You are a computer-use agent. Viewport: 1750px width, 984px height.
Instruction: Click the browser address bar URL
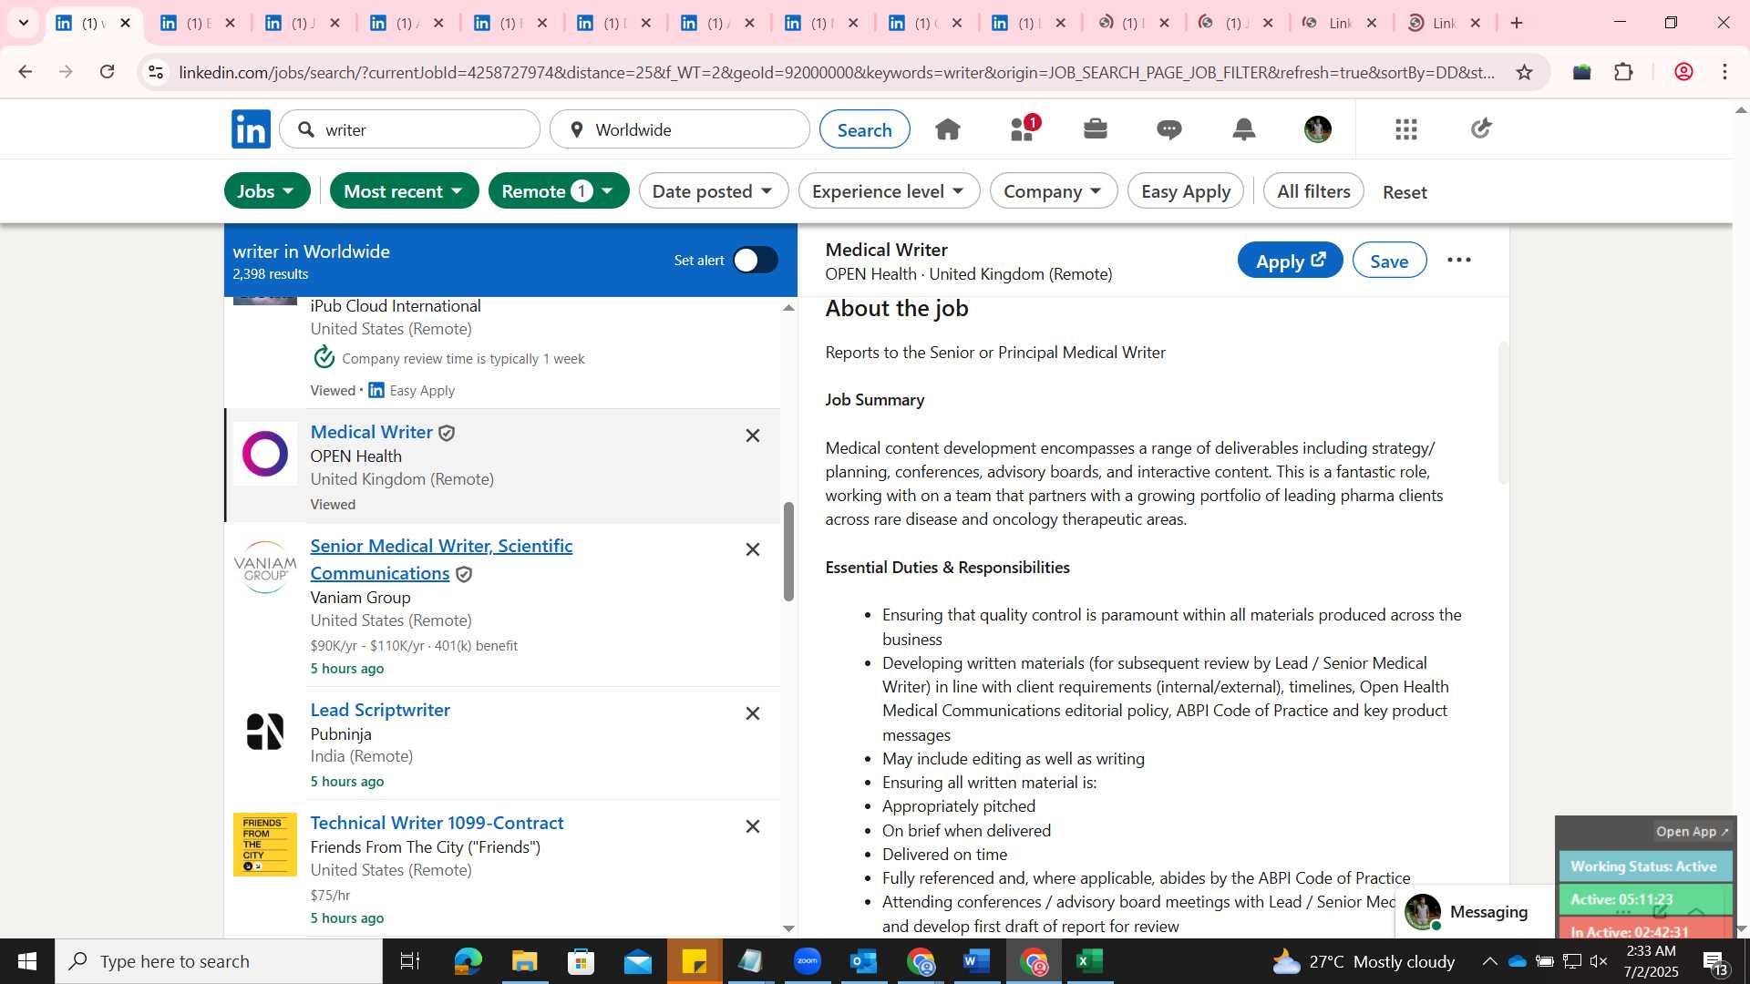pyautogui.click(x=837, y=72)
